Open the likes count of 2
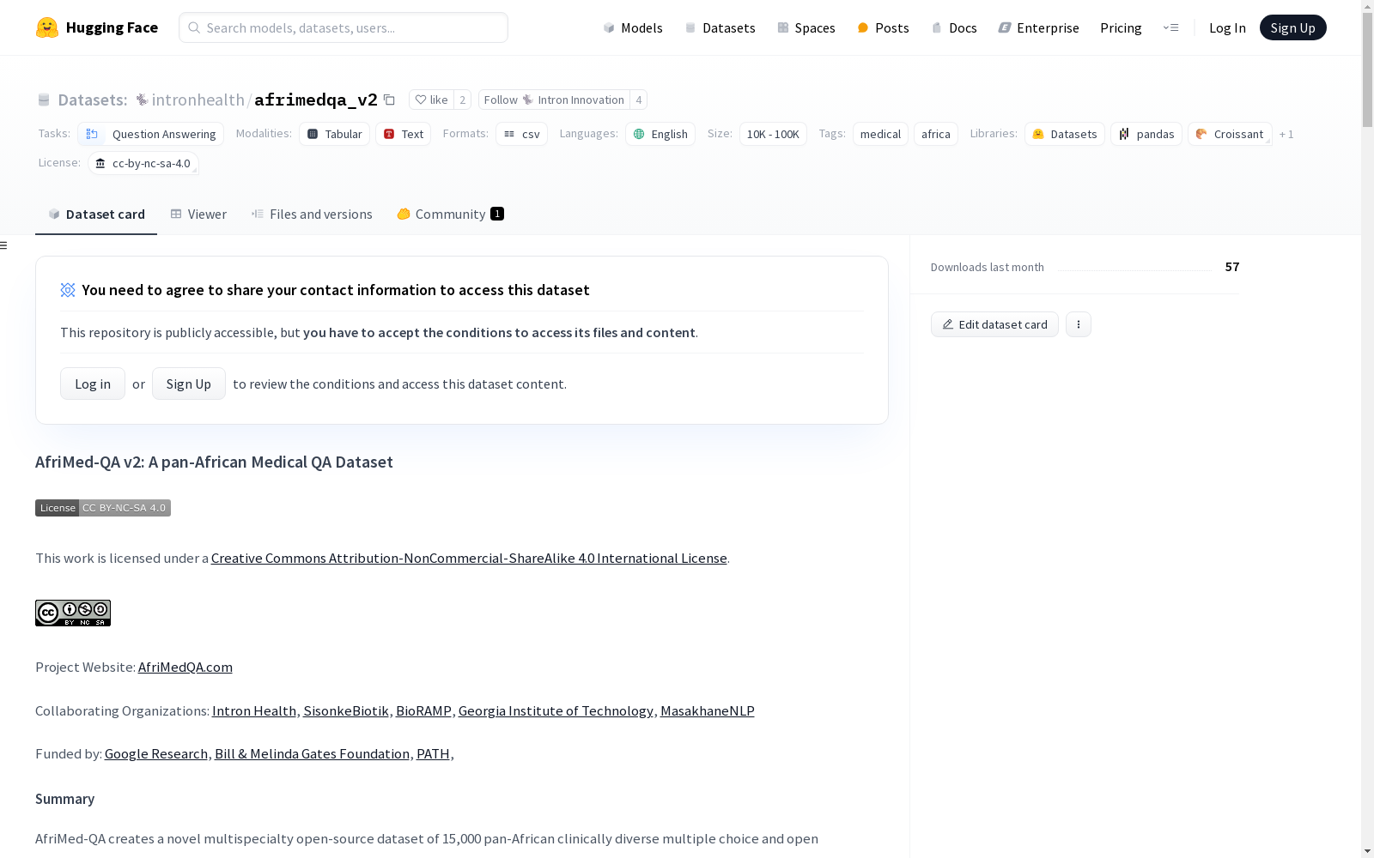This screenshot has height=858, width=1374. point(462,100)
